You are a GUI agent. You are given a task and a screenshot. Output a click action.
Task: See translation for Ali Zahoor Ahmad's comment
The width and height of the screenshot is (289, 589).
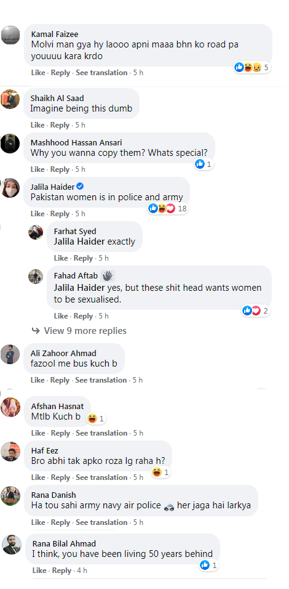coord(101,380)
